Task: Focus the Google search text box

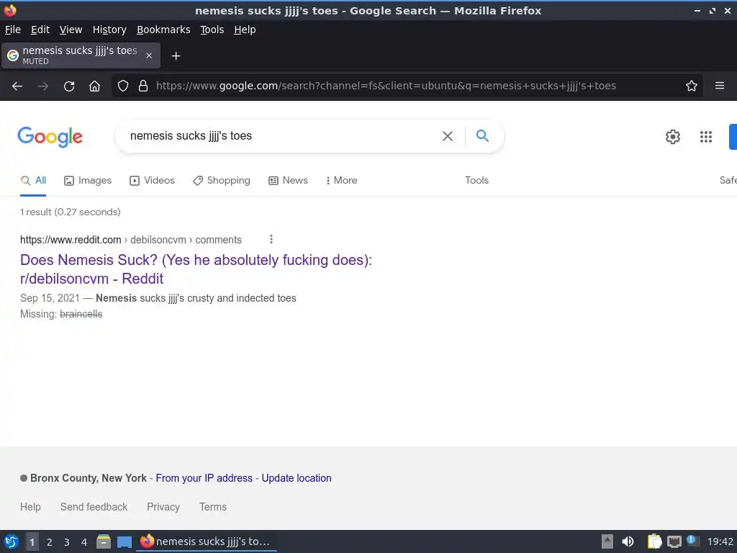Action: coord(282,136)
